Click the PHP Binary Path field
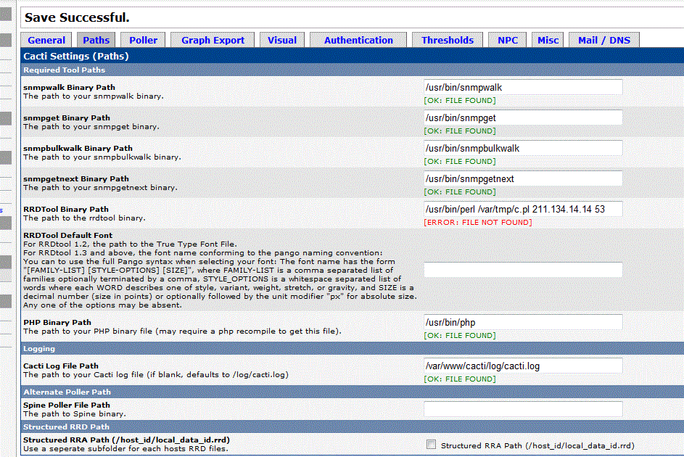The image size is (684, 457). [x=523, y=322]
